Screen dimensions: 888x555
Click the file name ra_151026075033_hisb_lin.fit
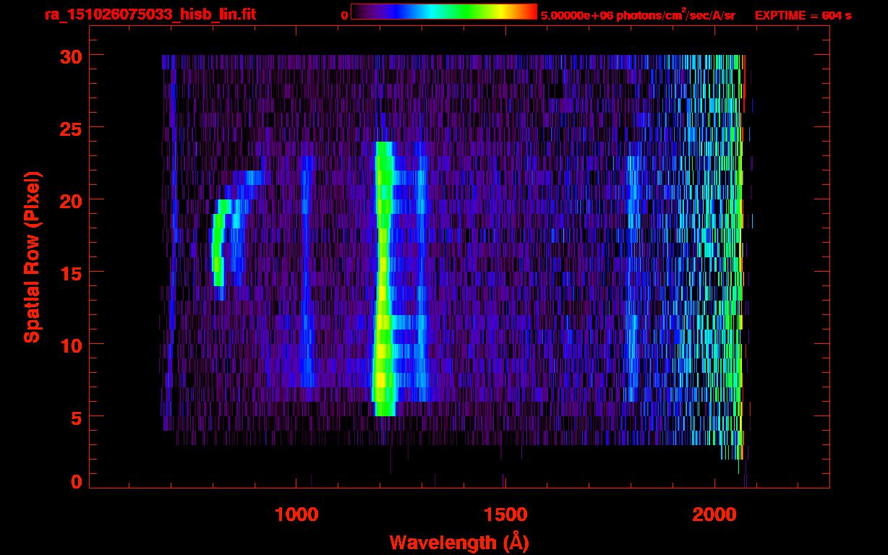click(x=149, y=14)
